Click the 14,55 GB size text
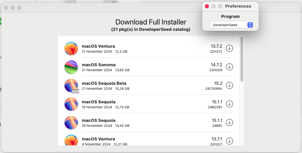 122,126
